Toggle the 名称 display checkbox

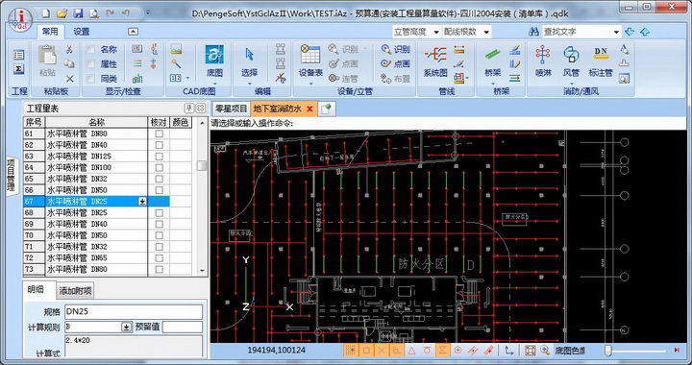point(90,49)
